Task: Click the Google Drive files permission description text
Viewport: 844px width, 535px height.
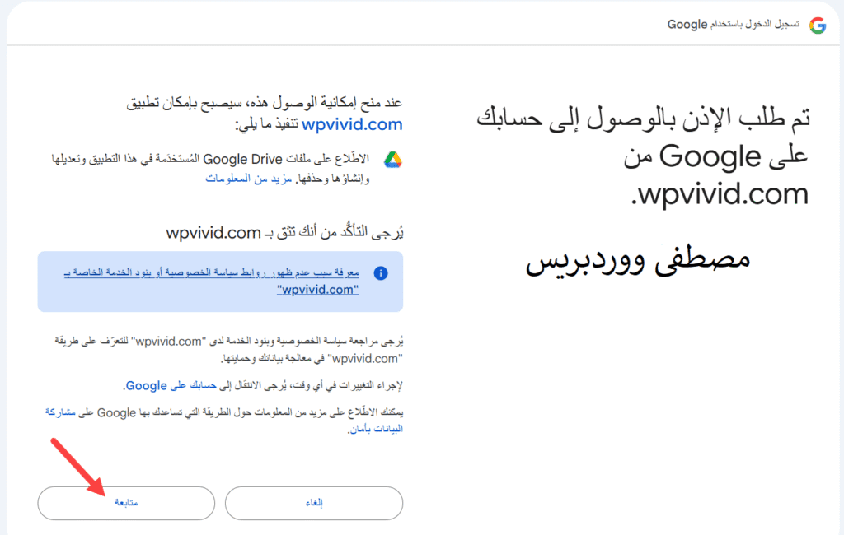Action: [x=210, y=168]
